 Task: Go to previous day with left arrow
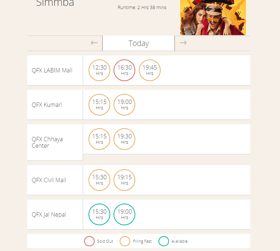point(94,43)
